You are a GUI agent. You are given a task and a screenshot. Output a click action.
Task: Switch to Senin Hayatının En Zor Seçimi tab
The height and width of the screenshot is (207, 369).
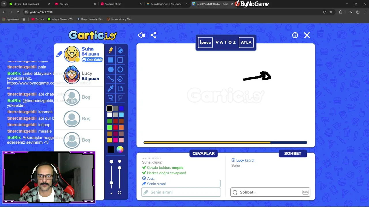point(166,4)
